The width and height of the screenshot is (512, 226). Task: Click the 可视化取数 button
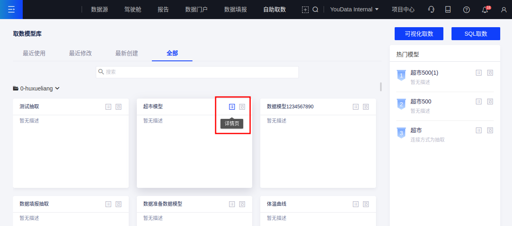(419, 34)
